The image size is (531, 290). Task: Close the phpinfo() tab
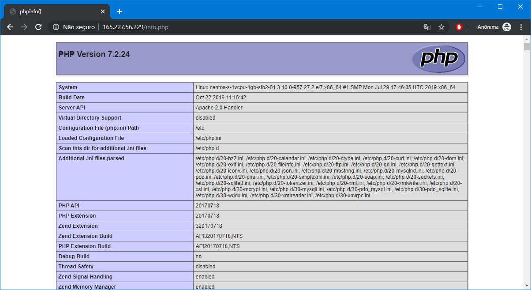(103, 11)
